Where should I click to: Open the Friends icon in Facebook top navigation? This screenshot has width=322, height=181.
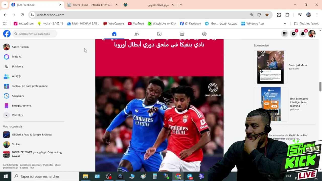pyautogui.click(x=137, y=34)
